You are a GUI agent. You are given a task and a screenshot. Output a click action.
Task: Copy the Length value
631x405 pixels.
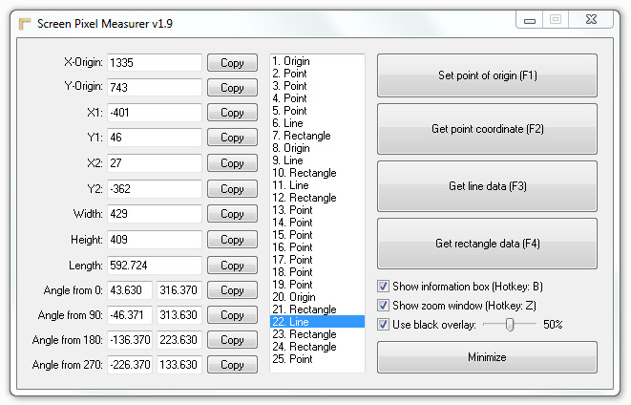tap(232, 266)
